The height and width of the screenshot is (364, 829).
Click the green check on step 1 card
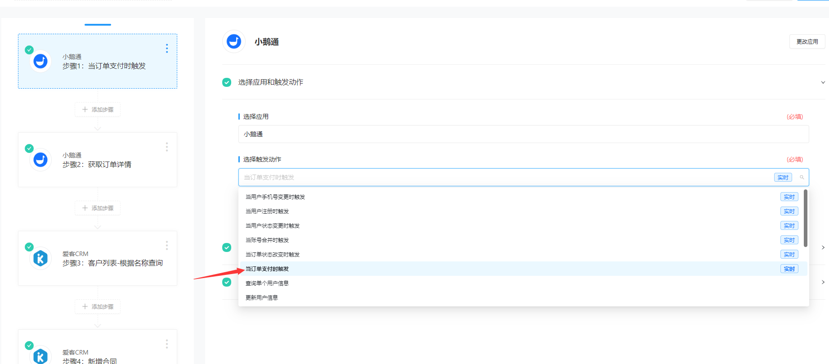click(x=29, y=50)
